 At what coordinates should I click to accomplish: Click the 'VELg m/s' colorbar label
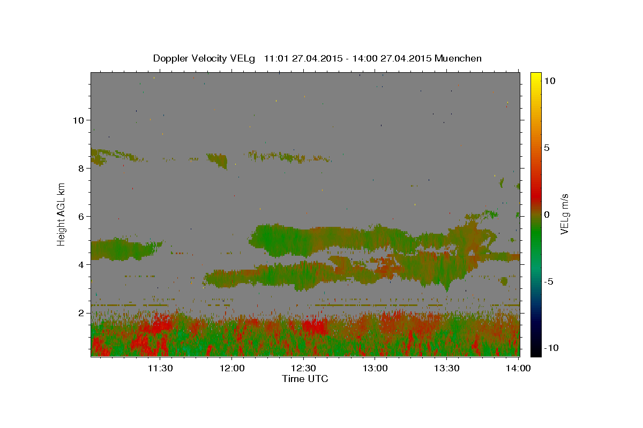[564, 214]
